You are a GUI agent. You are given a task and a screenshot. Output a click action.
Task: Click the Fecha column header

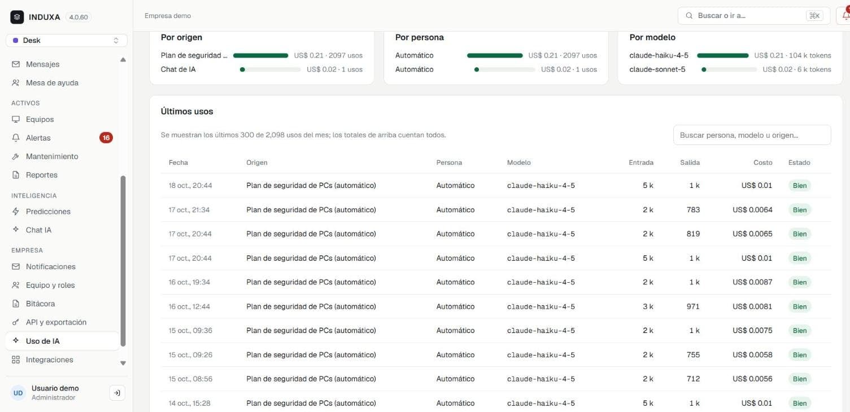coord(178,163)
